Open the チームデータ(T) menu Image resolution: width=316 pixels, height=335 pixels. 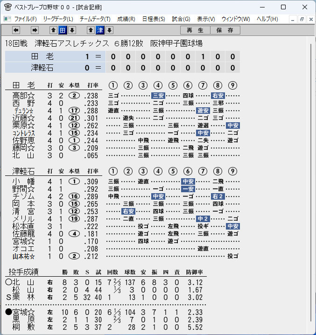pyautogui.click(x=95, y=19)
